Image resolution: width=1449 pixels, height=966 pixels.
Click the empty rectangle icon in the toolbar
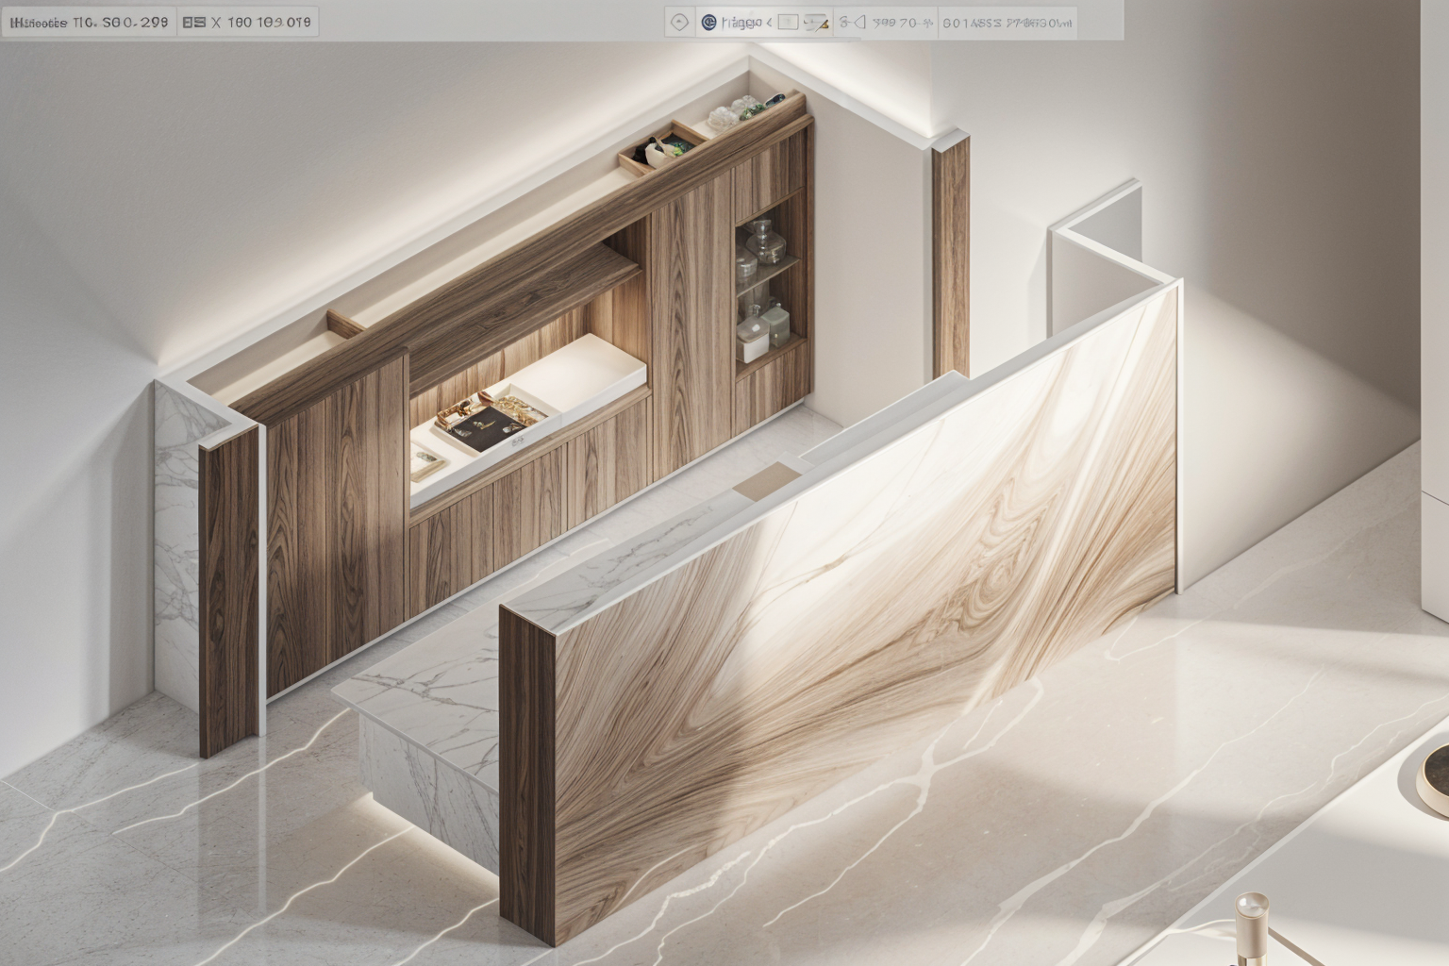coord(789,22)
